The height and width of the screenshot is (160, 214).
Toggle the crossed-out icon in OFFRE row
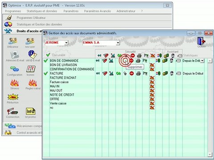point(152,99)
